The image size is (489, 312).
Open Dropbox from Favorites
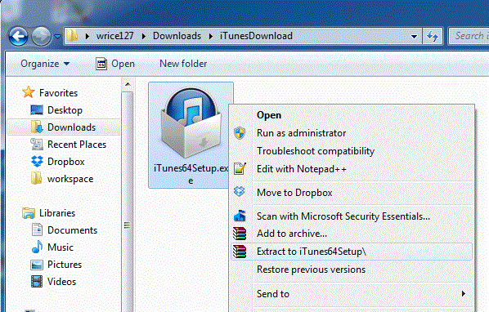tap(65, 162)
